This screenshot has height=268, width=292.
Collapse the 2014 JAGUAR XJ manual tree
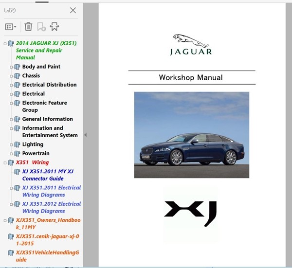click(5, 44)
